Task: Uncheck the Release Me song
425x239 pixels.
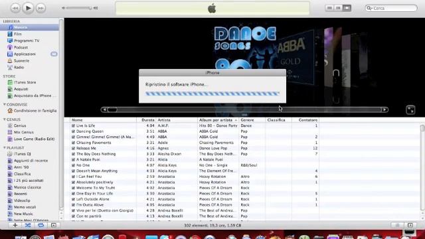Action: coord(73,148)
